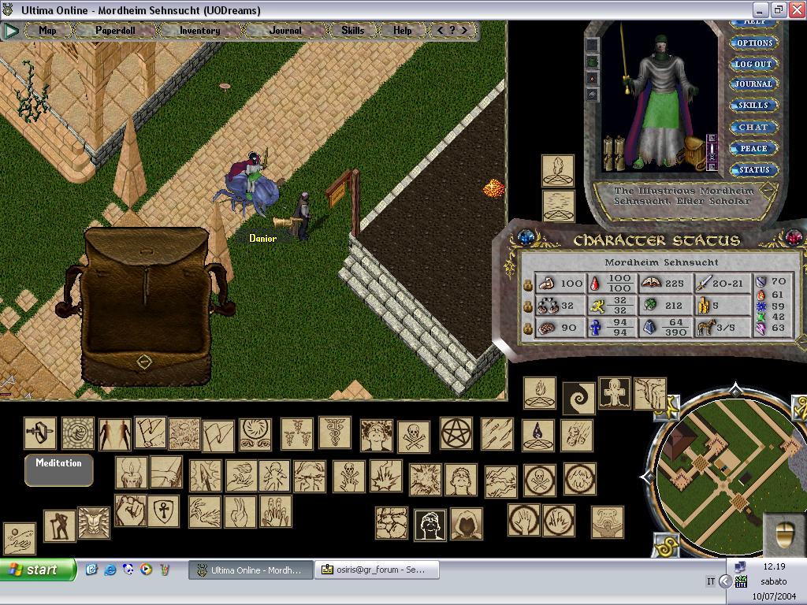Select the curly-haired face spell icon

(376, 436)
